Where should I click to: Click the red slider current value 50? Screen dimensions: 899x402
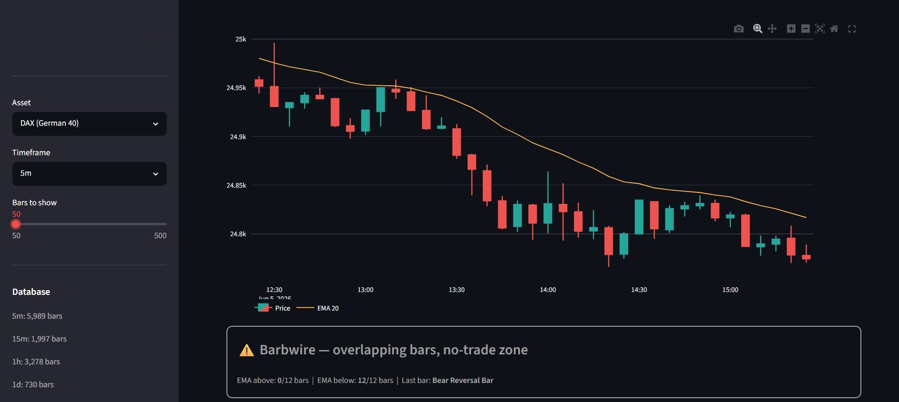point(16,214)
